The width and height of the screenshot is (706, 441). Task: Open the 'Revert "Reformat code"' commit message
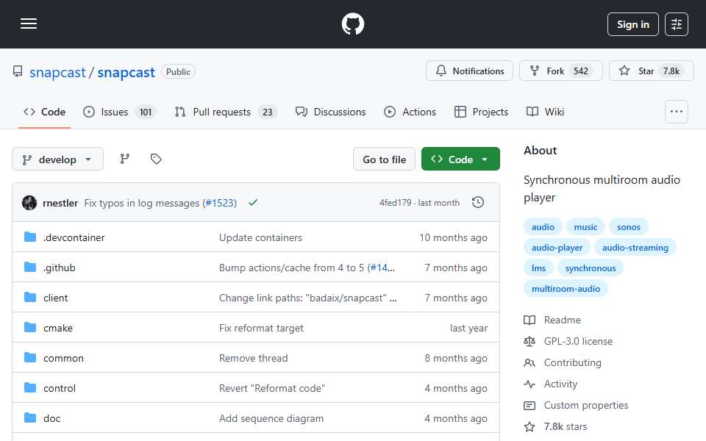tap(272, 388)
